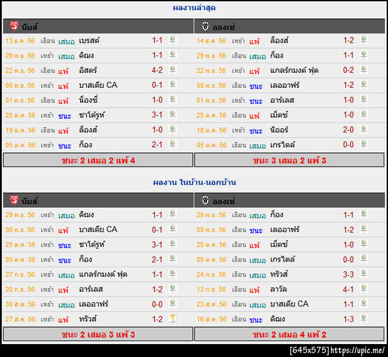Open match icon beside แกลร์กมงต์ ฟุต 0-2 score
This screenshot has height=357, width=388.
tap(363, 70)
